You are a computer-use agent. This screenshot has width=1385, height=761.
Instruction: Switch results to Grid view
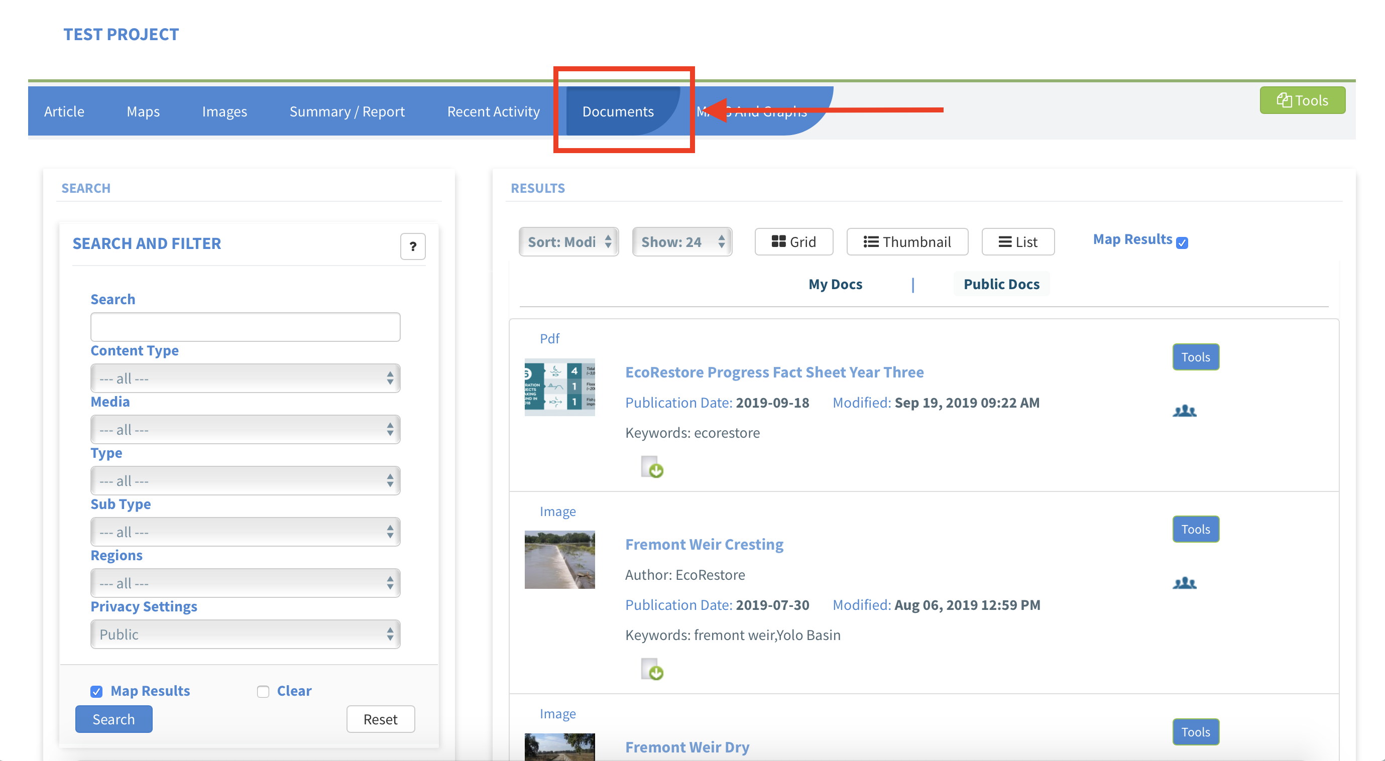pyautogui.click(x=793, y=242)
